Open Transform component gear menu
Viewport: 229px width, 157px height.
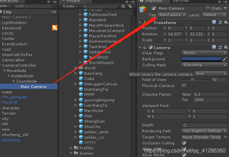pos(226,22)
